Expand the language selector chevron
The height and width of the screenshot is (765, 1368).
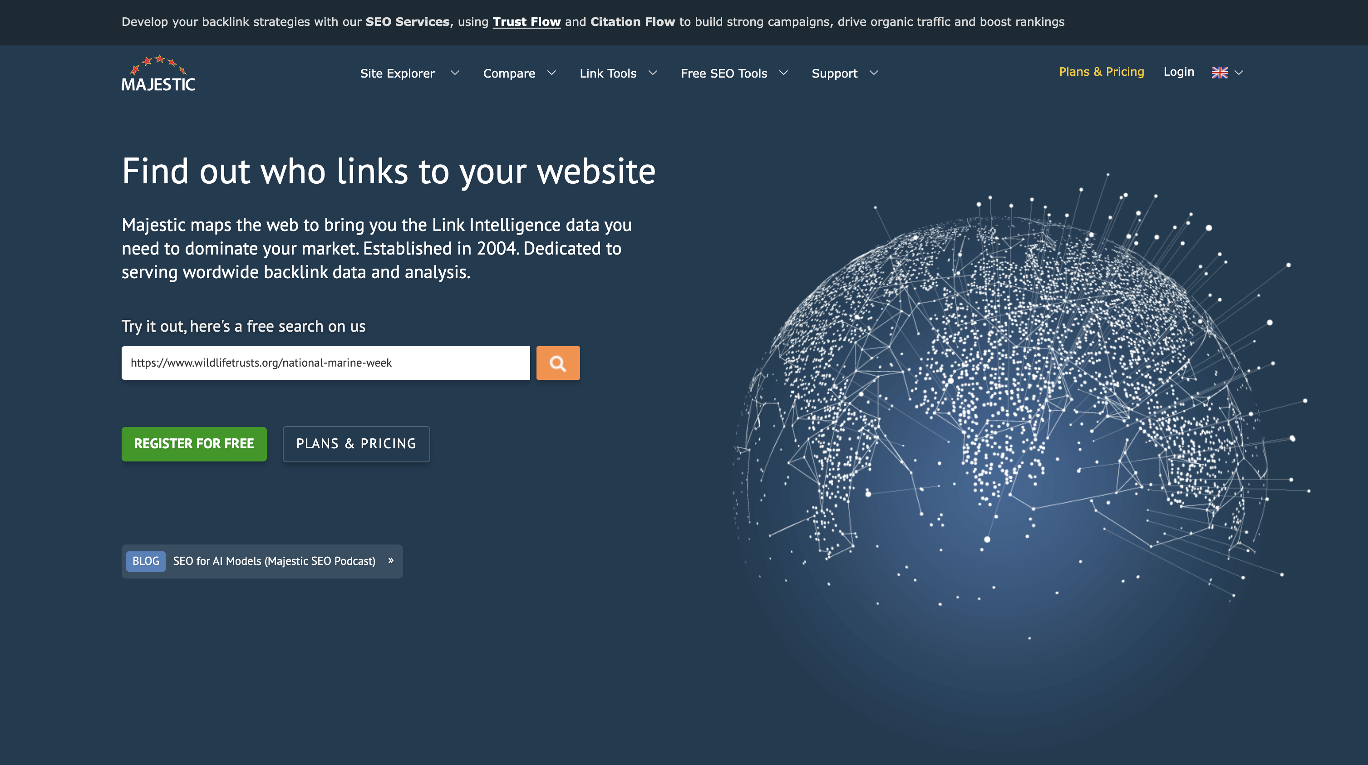[x=1239, y=73]
